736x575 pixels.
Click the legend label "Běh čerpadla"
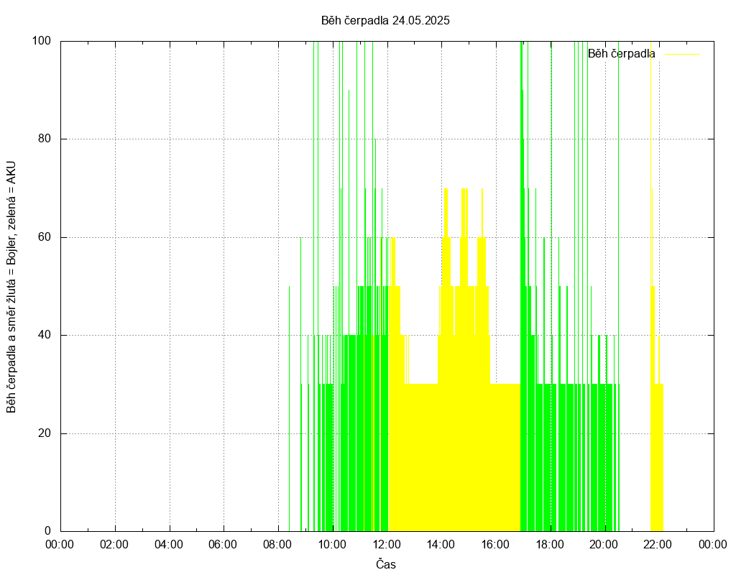pos(622,54)
